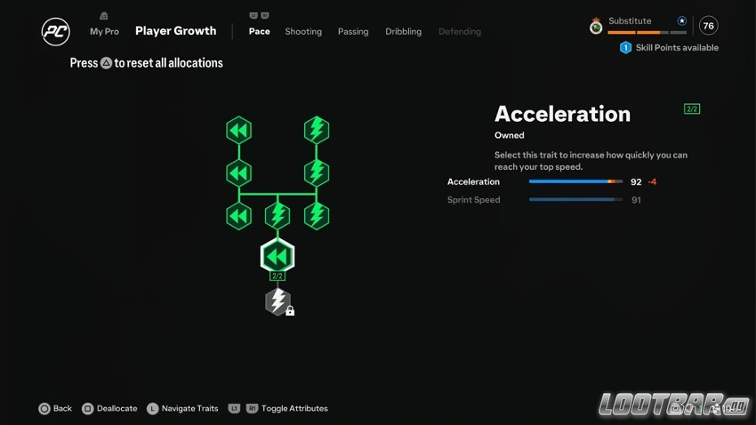Click the club crest badge
This screenshot has width=756, height=425.
(x=596, y=26)
